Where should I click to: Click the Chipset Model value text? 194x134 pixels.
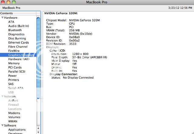click(x=84, y=20)
